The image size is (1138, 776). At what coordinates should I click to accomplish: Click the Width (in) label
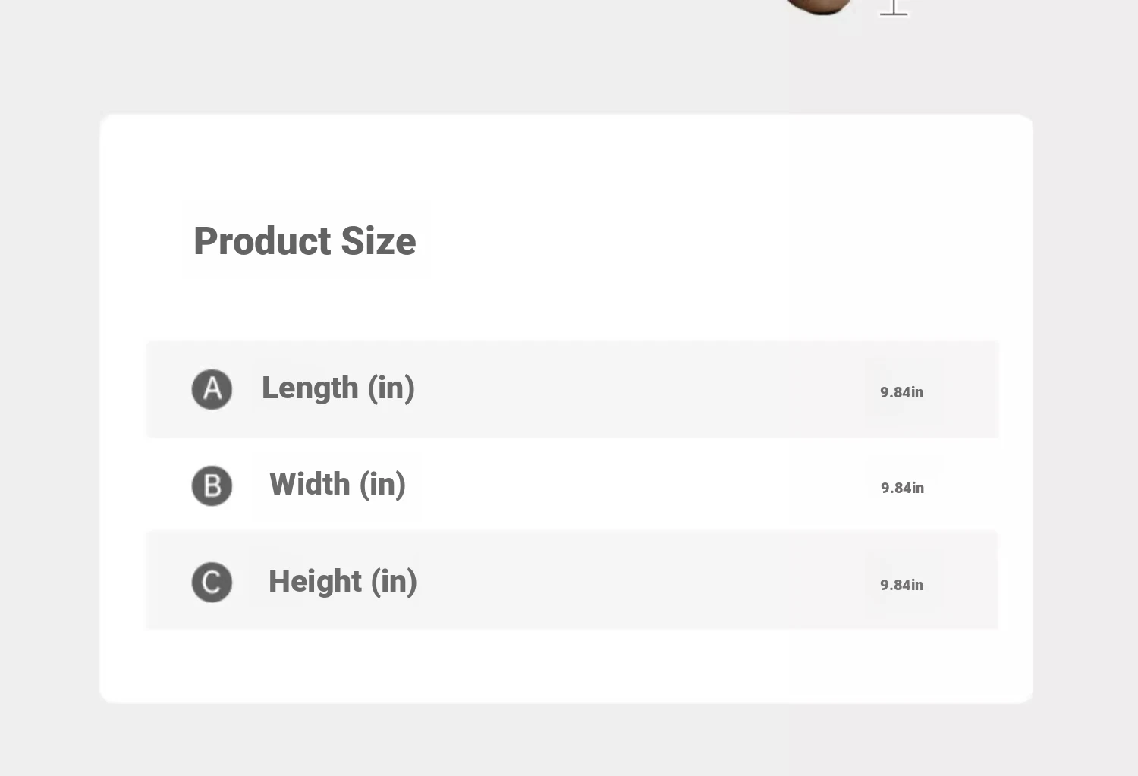click(x=338, y=485)
